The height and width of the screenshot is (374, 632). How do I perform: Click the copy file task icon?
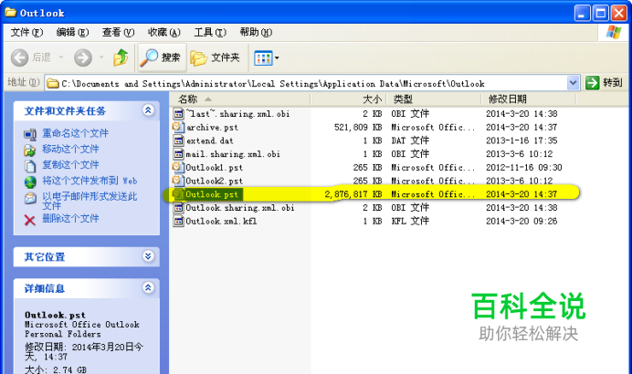[x=30, y=166]
